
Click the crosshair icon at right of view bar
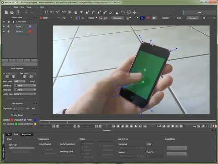[x=204, y=18]
